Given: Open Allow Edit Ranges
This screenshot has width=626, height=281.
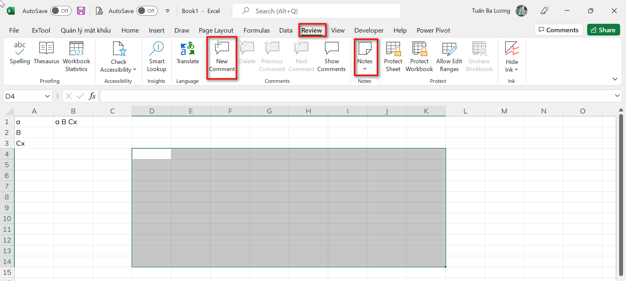Looking at the screenshot, I should click(x=449, y=57).
